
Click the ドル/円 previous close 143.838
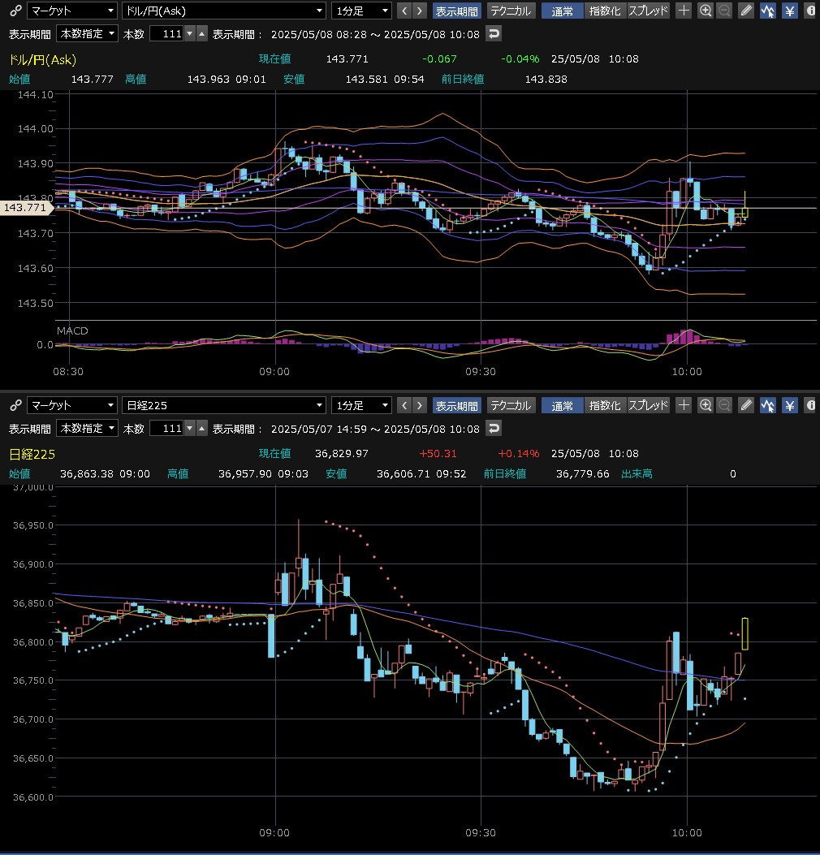pos(546,79)
